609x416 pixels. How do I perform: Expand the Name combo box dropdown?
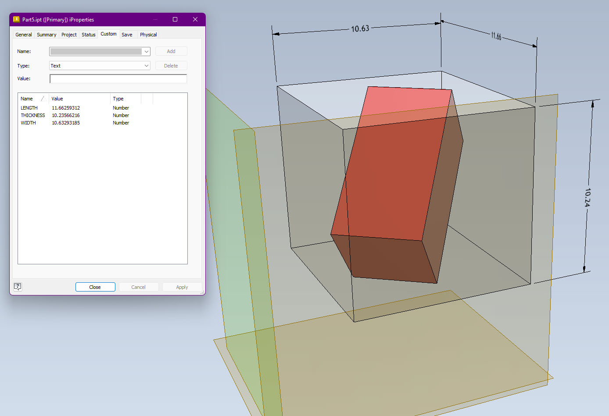tap(146, 52)
